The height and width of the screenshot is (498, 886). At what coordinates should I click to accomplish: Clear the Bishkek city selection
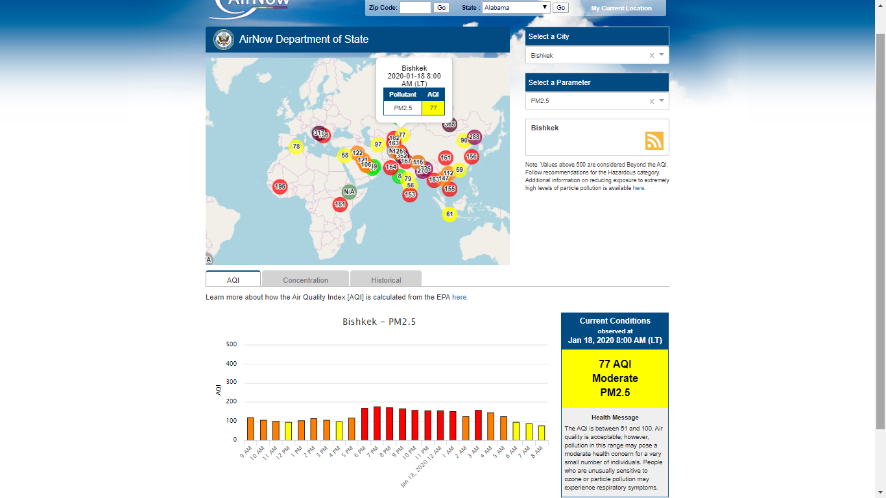pos(652,56)
